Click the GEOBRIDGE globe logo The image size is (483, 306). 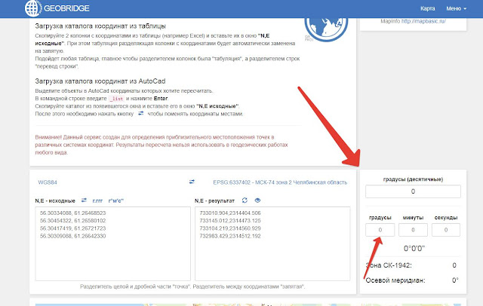tap(33, 8)
